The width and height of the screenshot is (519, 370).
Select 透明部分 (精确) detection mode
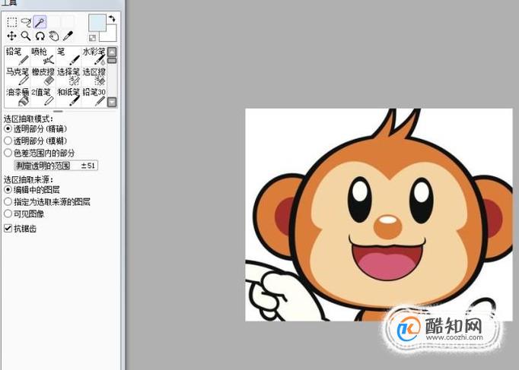(x=36, y=128)
